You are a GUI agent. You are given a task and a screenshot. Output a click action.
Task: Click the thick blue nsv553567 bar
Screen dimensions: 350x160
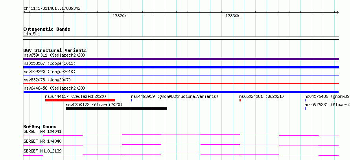pos(181,67)
